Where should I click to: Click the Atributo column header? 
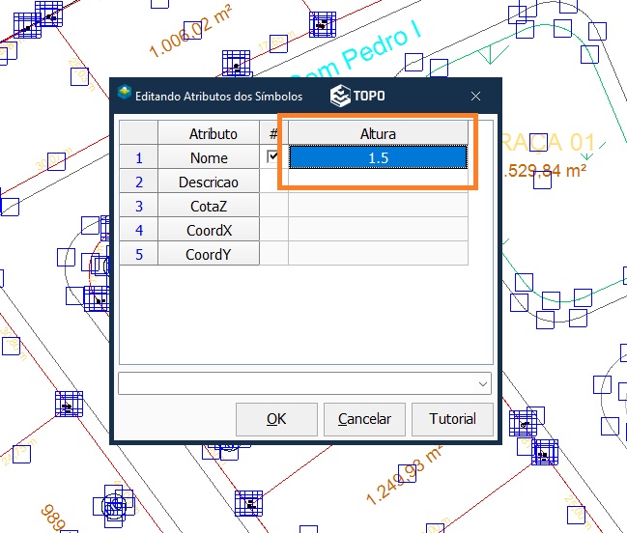pos(213,133)
